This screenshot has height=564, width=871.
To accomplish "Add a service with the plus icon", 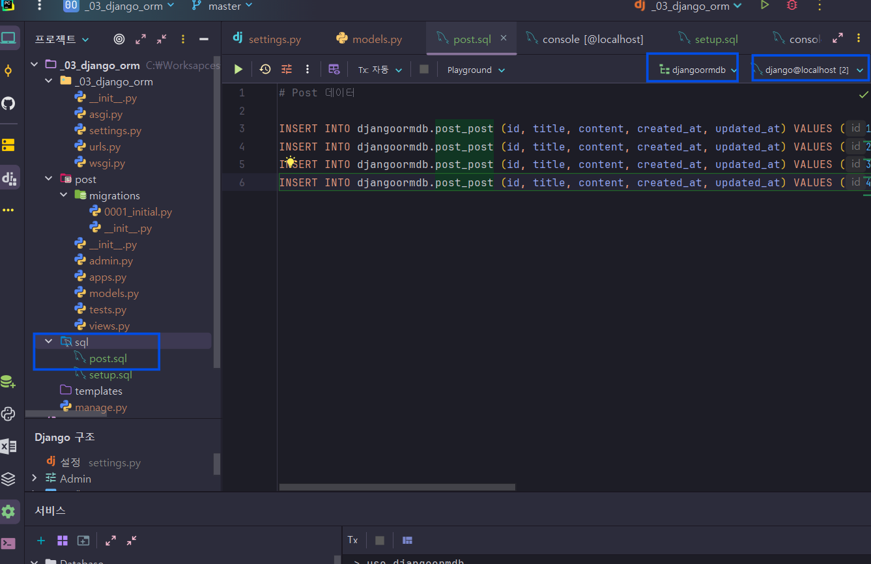I will pos(41,541).
